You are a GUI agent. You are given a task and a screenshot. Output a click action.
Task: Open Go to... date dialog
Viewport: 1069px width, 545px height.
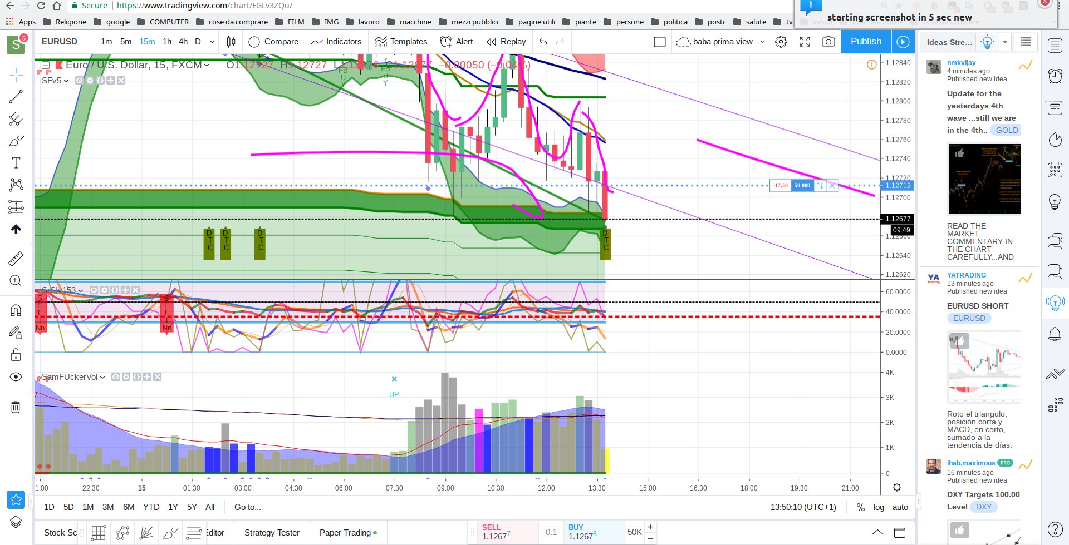pos(248,507)
